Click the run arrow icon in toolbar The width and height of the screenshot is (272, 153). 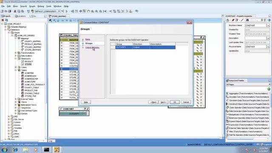[x=67, y=11]
